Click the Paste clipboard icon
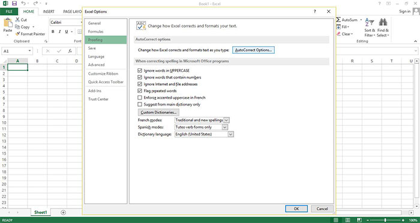Screen dimensions: 420x223 [8, 23]
